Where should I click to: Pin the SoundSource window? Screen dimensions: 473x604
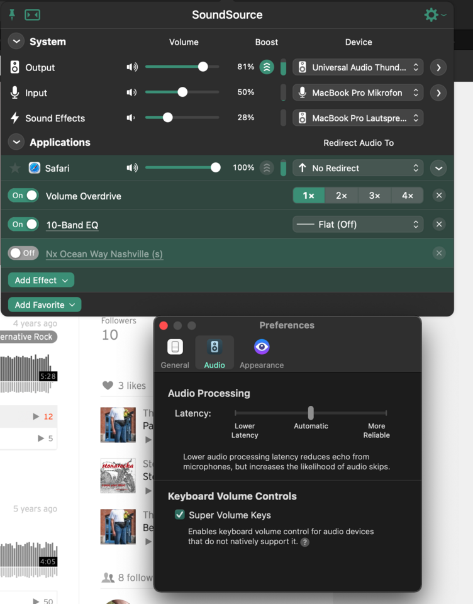pos(12,14)
